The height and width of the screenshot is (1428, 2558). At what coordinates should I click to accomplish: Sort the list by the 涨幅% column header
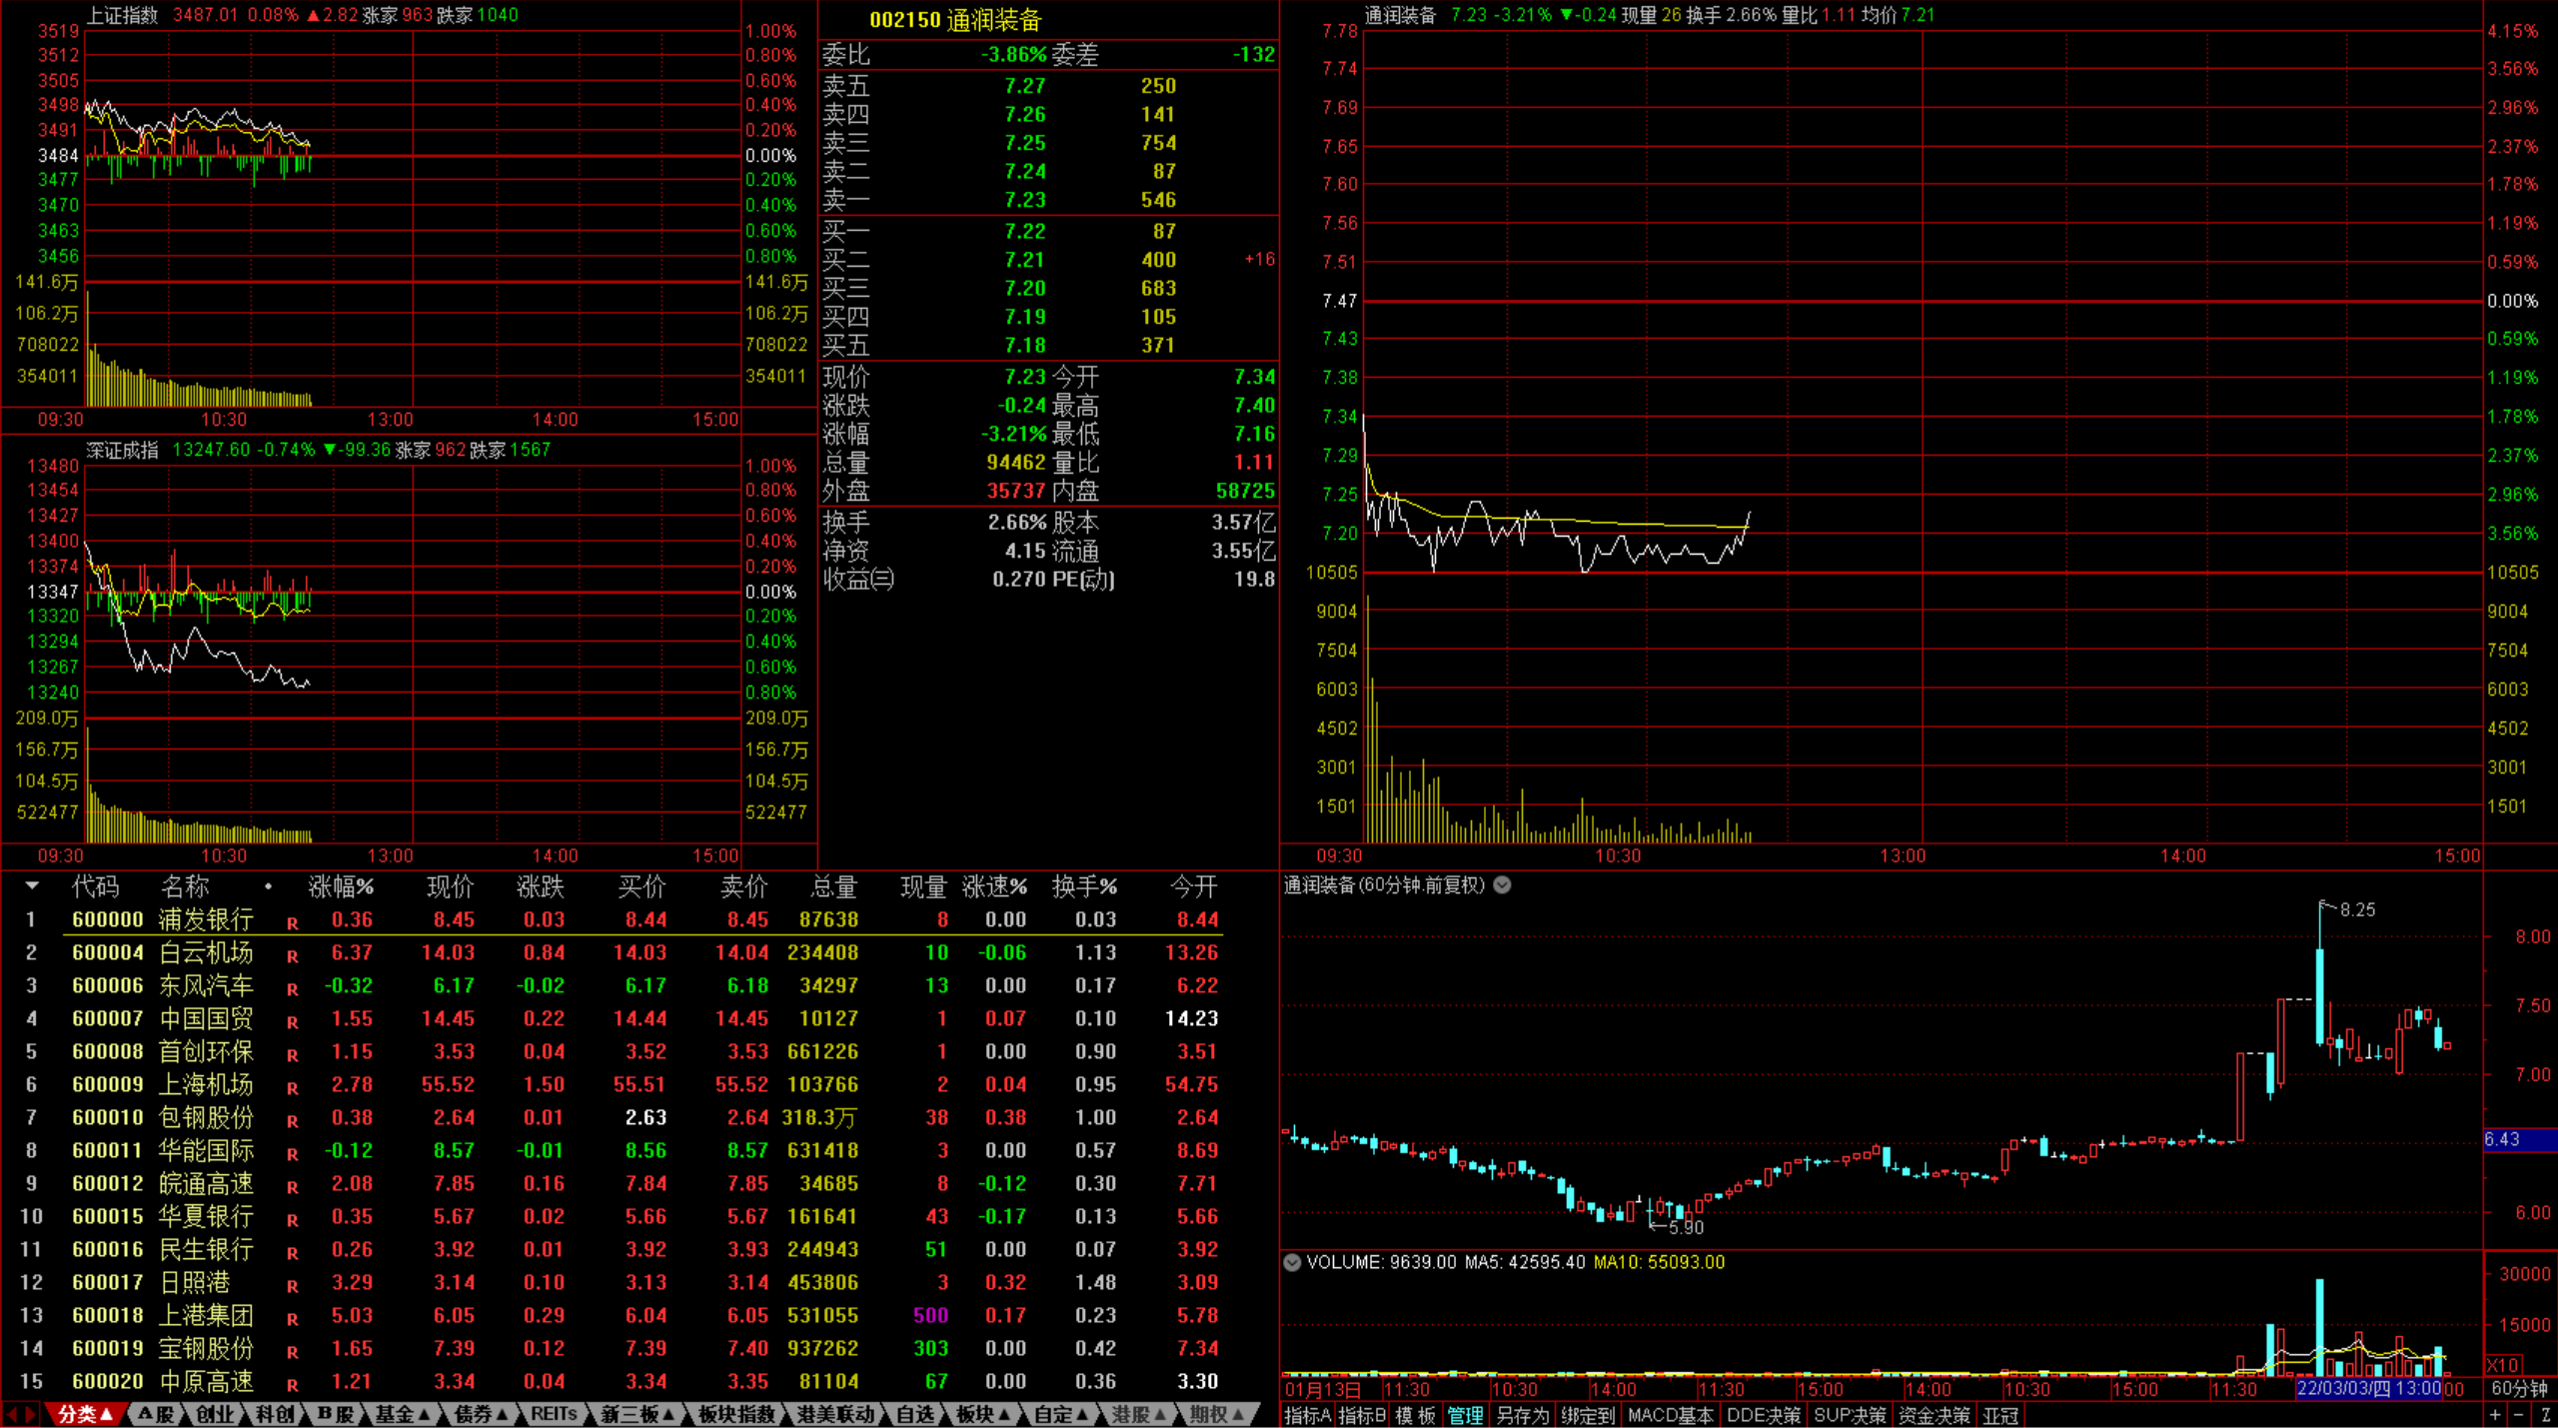(340, 886)
